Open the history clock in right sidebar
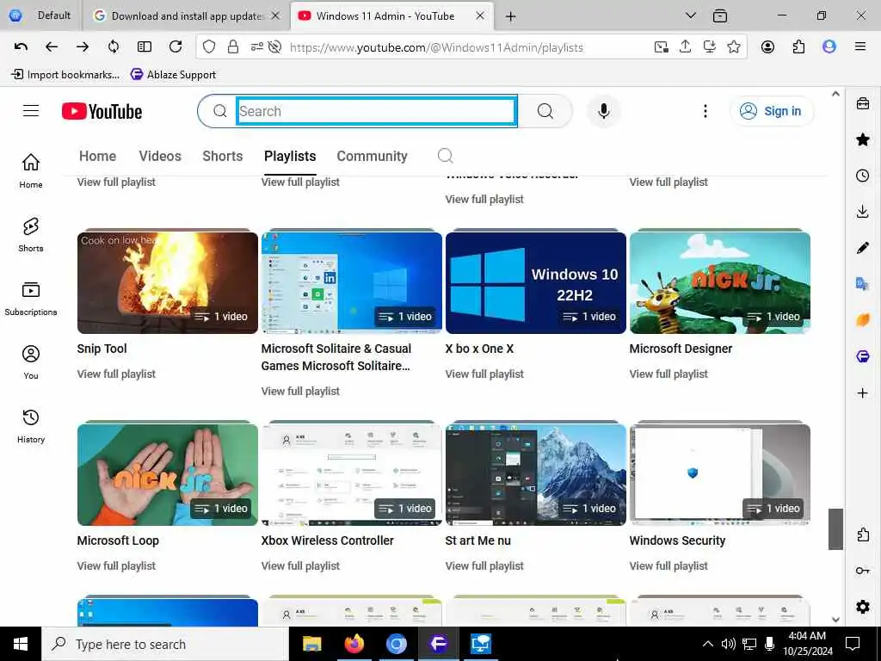Image resolution: width=881 pixels, height=661 pixels. pyautogui.click(x=862, y=176)
